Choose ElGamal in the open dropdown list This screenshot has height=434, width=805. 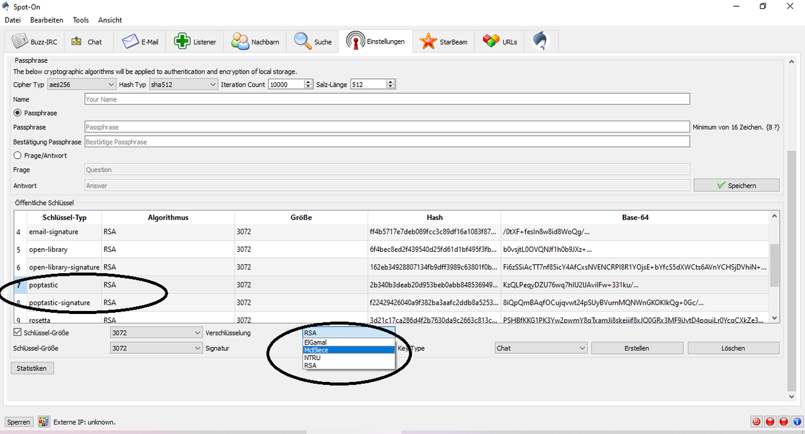coord(349,342)
